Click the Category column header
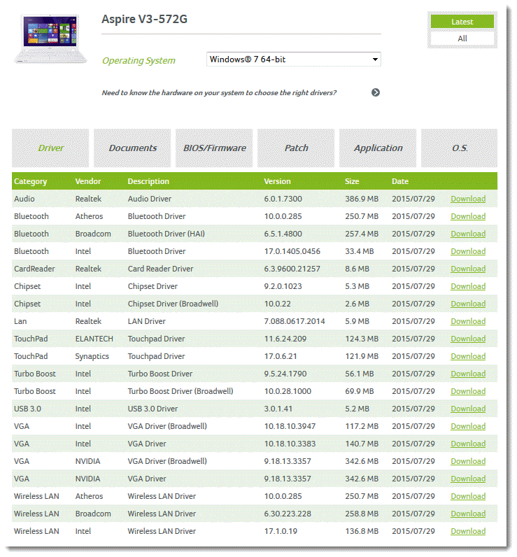 click(x=31, y=181)
